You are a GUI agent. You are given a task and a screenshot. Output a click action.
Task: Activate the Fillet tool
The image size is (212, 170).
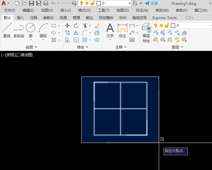coord(85,33)
